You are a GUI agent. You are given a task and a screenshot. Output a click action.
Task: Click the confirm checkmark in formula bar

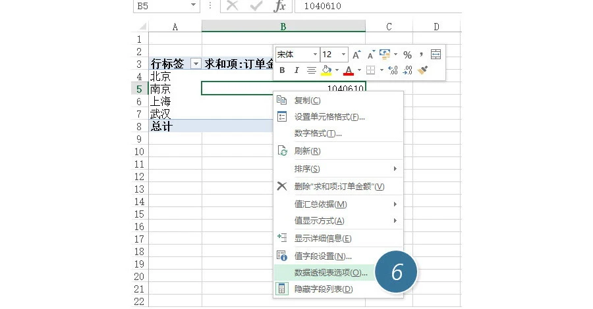[x=256, y=6]
